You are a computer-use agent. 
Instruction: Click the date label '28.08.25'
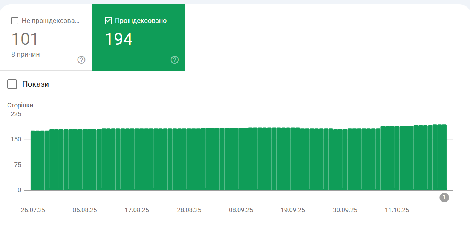(189, 210)
